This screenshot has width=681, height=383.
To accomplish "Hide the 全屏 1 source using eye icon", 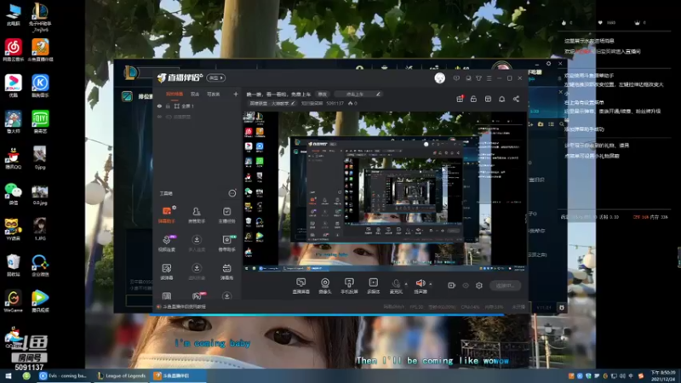I will pos(159,106).
